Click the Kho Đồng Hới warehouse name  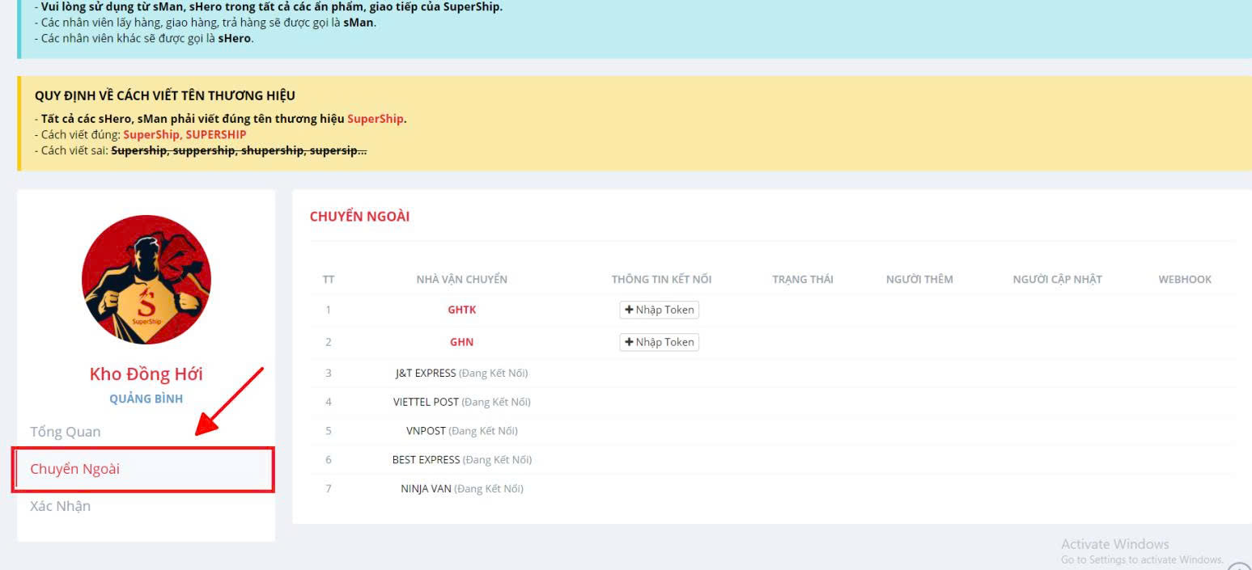[146, 374]
